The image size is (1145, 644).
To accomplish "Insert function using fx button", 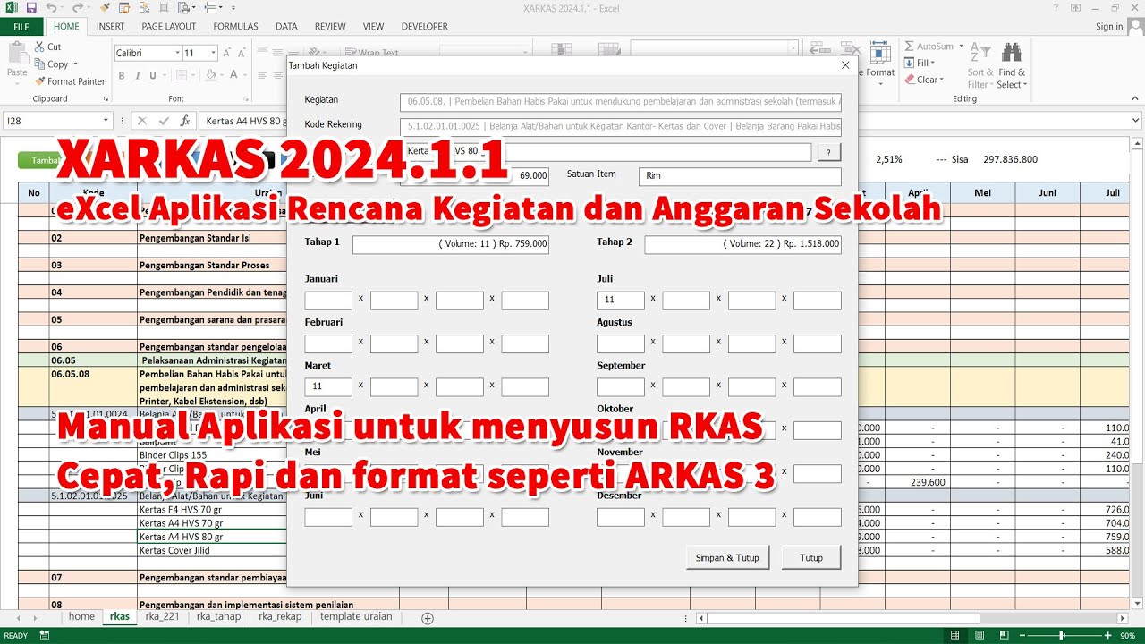I will (x=184, y=121).
